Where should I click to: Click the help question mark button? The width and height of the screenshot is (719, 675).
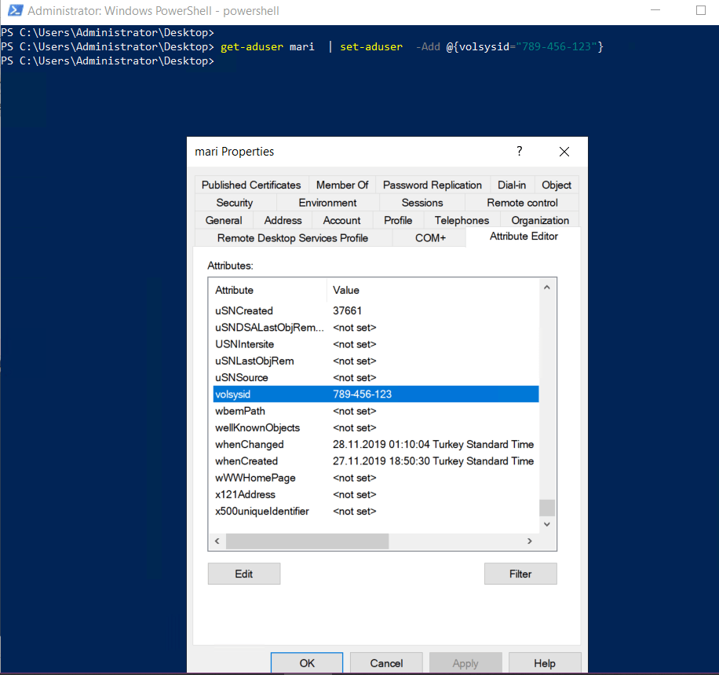pyautogui.click(x=519, y=152)
